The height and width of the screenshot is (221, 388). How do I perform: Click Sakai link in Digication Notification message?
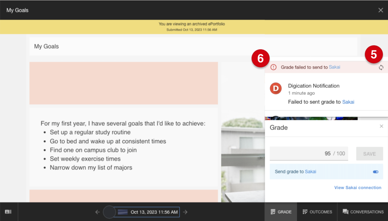[348, 102]
